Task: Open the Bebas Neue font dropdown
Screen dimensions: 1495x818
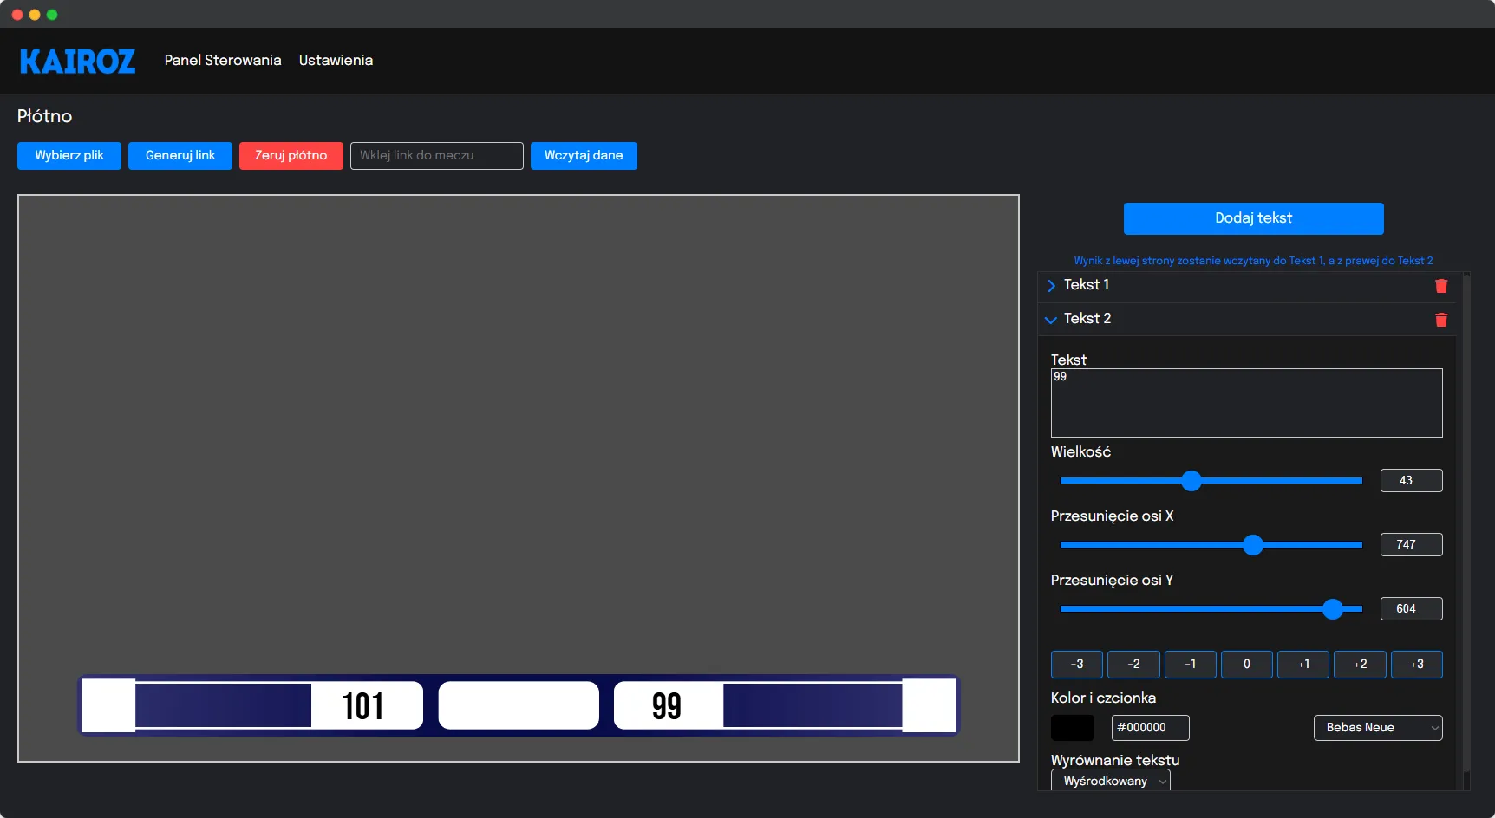Action: pyautogui.click(x=1377, y=728)
